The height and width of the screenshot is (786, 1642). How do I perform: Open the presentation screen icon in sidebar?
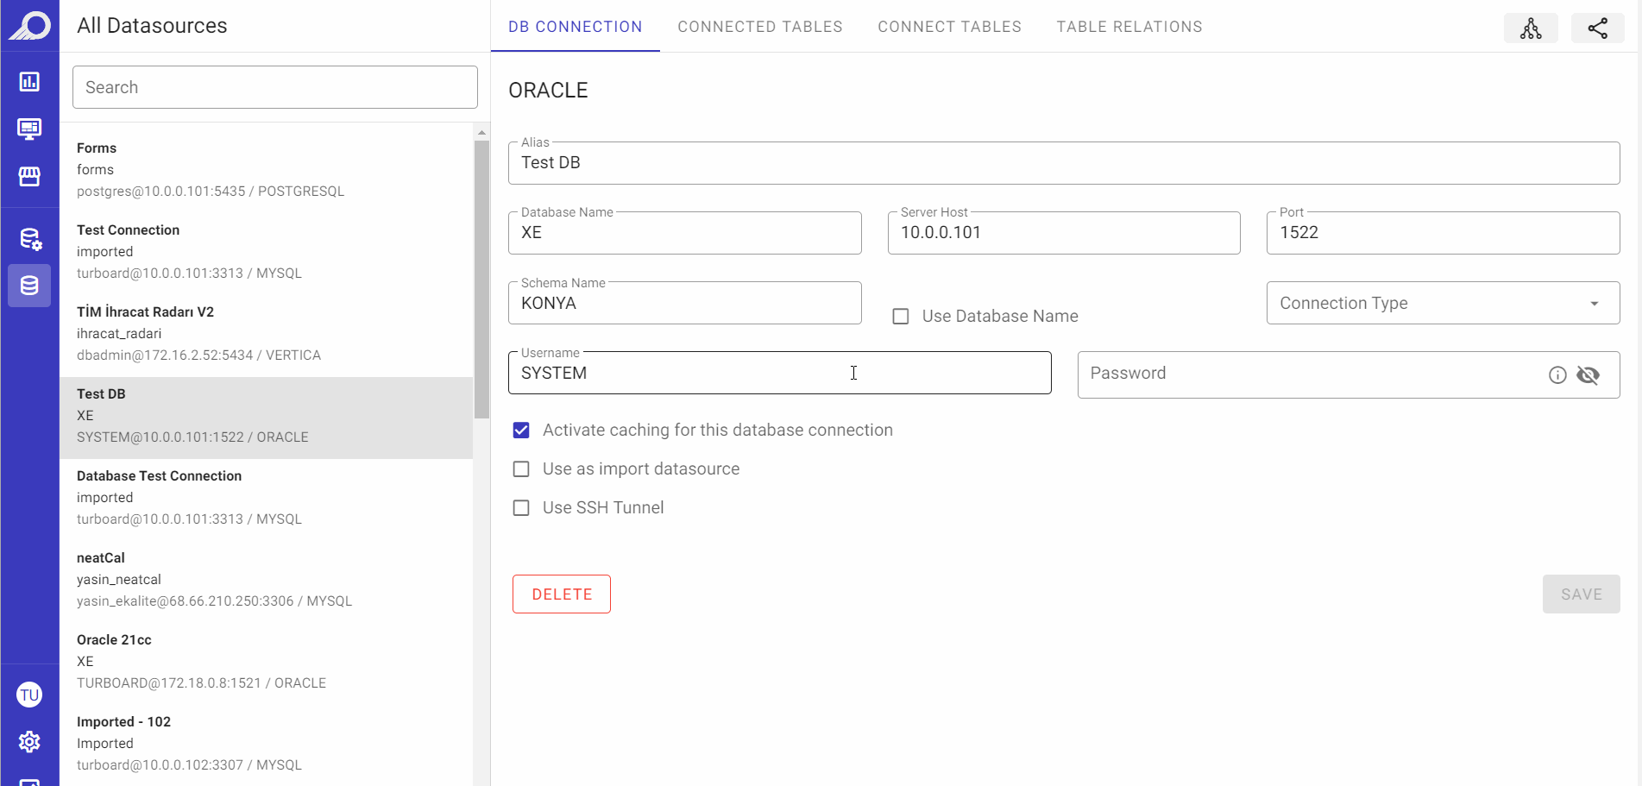(x=29, y=129)
